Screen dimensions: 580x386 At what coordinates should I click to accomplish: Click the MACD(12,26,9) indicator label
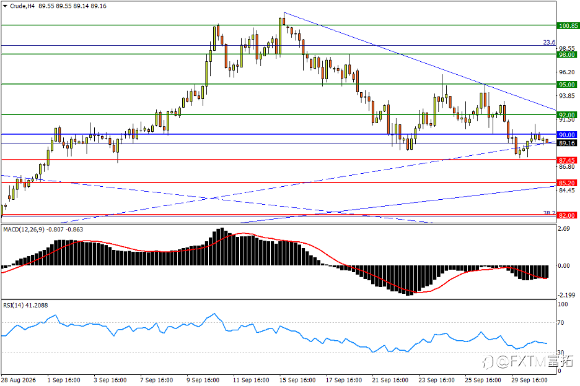[24, 229]
